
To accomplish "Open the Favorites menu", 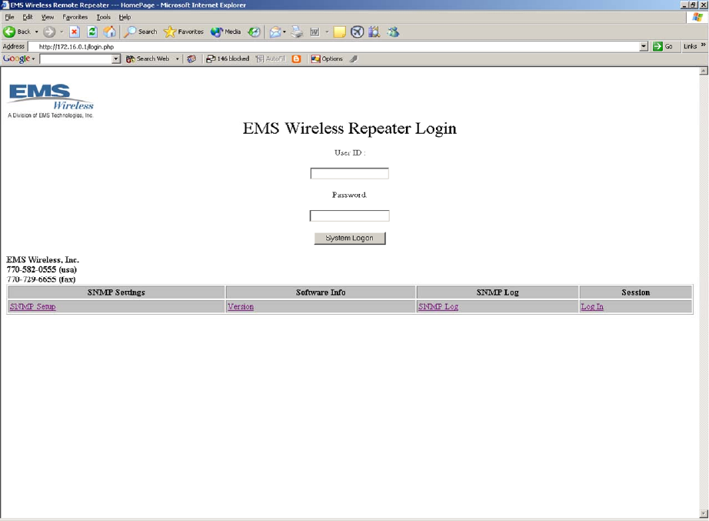I will click(x=75, y=17).
